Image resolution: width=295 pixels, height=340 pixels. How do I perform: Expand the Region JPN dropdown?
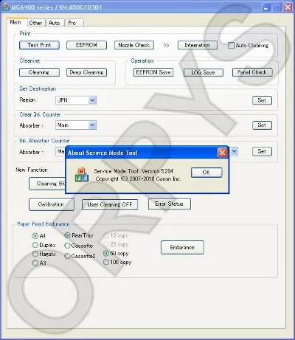point(92,100)
